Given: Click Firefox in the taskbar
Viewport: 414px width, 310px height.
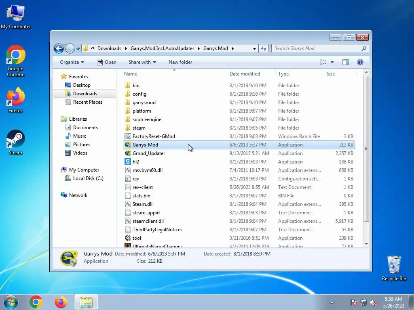Looking at the screenshot, I should tap(61, 302).
